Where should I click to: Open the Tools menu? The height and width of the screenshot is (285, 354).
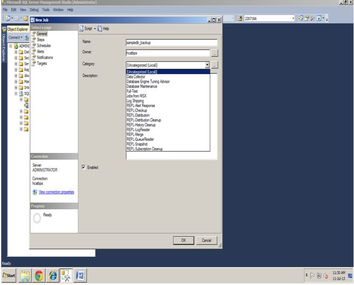tap(46, 10)
